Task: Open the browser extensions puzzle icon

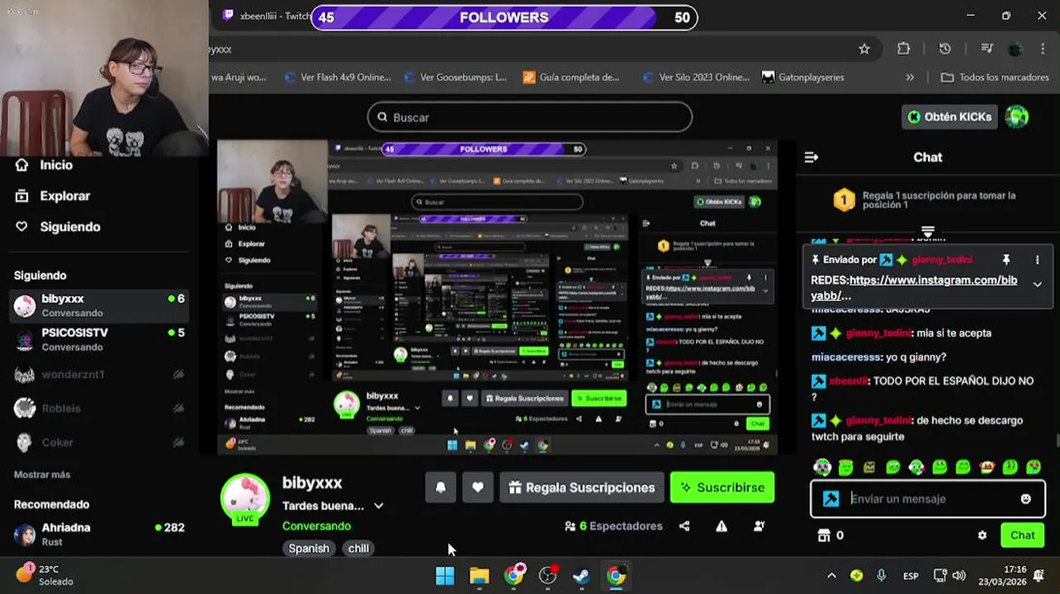Action: pos(904,49)
